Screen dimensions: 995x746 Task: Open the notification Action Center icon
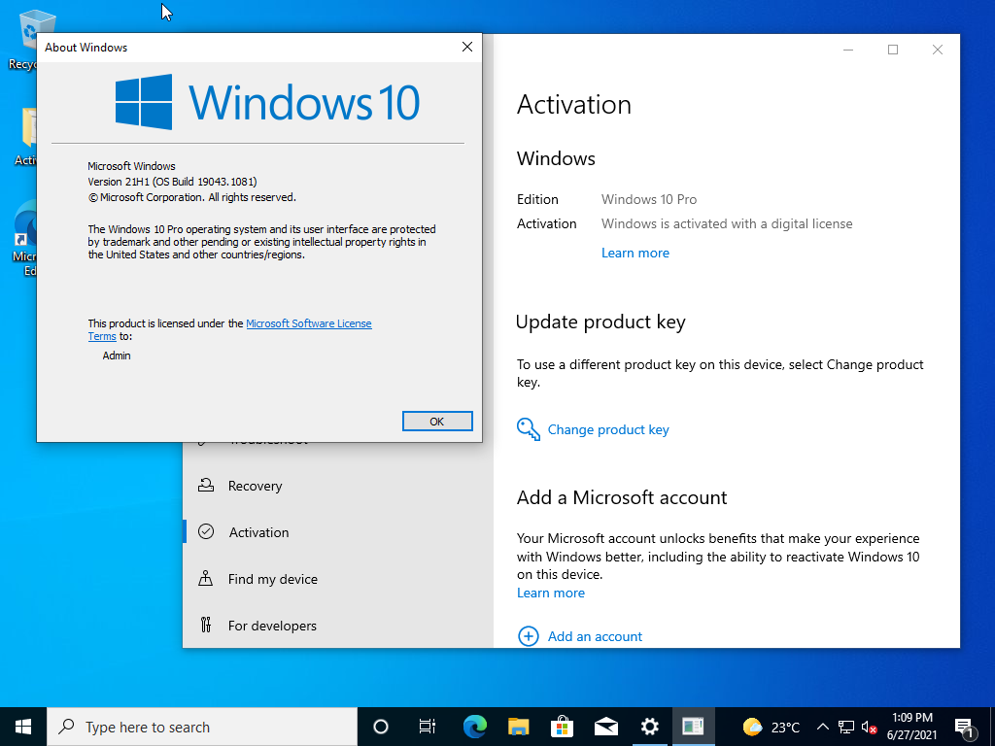pyautogui.click(x=964, y=728)
